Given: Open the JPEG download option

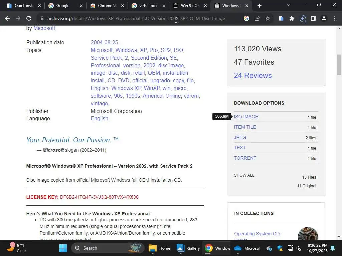Looking at the screenshot, I should (240, 137).
